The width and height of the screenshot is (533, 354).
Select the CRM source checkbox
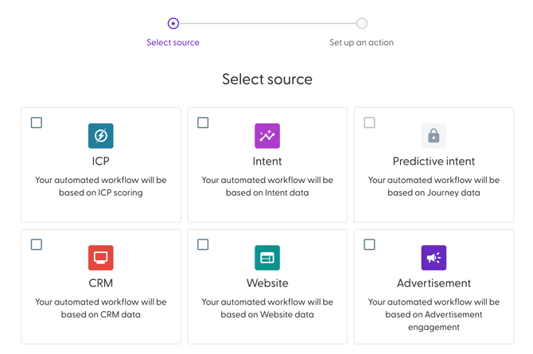coord(37,244)
